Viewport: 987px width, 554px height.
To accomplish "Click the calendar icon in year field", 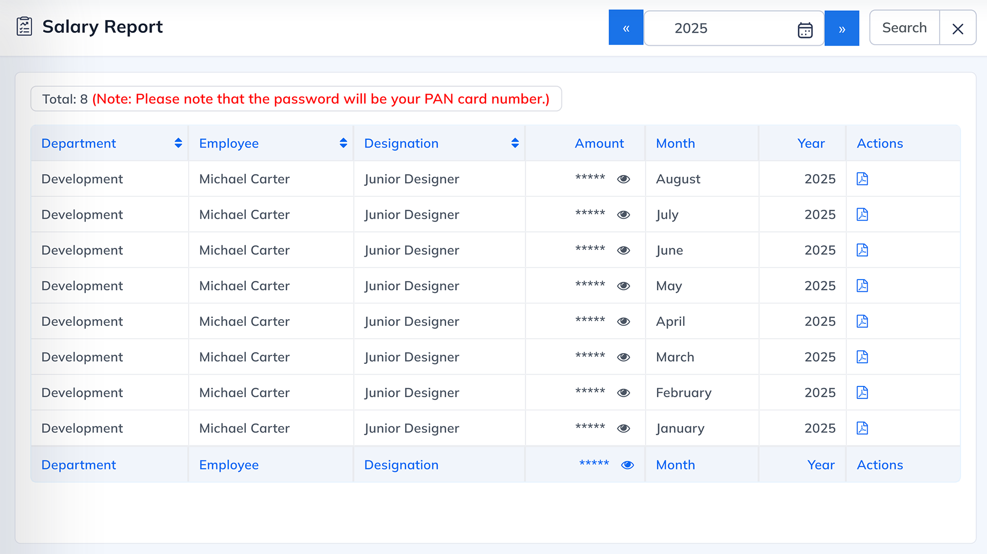I will click(x=805, y=30).
